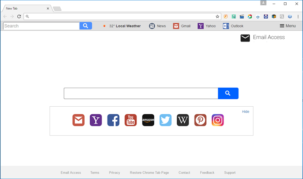Open the Contact footer link

184,172
